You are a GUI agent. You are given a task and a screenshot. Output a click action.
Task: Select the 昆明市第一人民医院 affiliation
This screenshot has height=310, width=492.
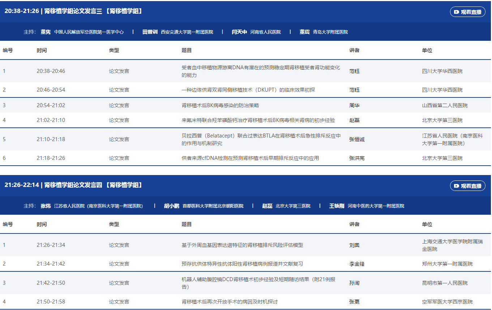[445, 283]
